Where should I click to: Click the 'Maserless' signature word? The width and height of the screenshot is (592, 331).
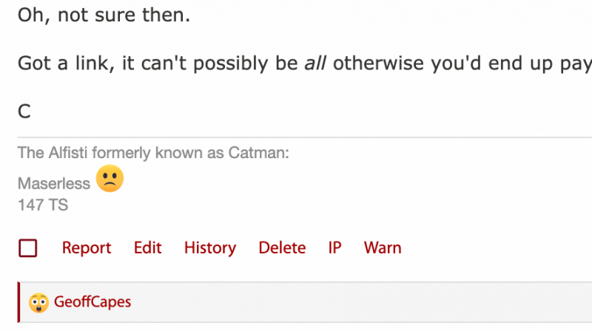point(54,184)
